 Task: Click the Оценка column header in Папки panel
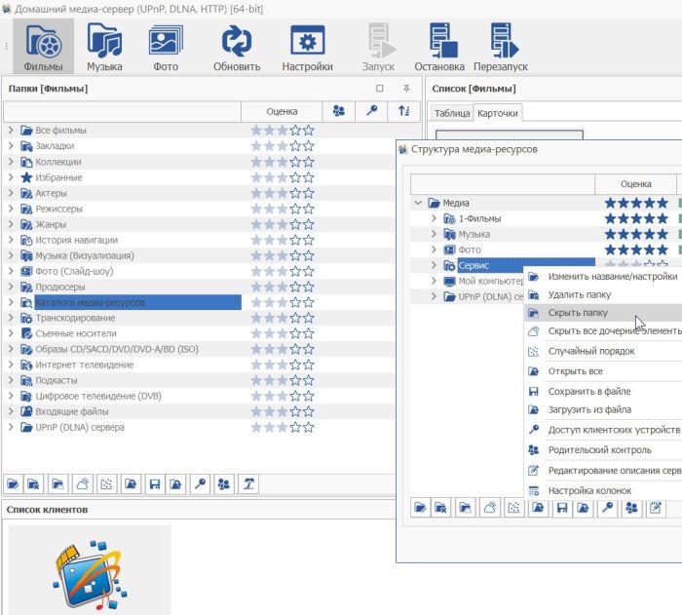[x=282, y=111]
